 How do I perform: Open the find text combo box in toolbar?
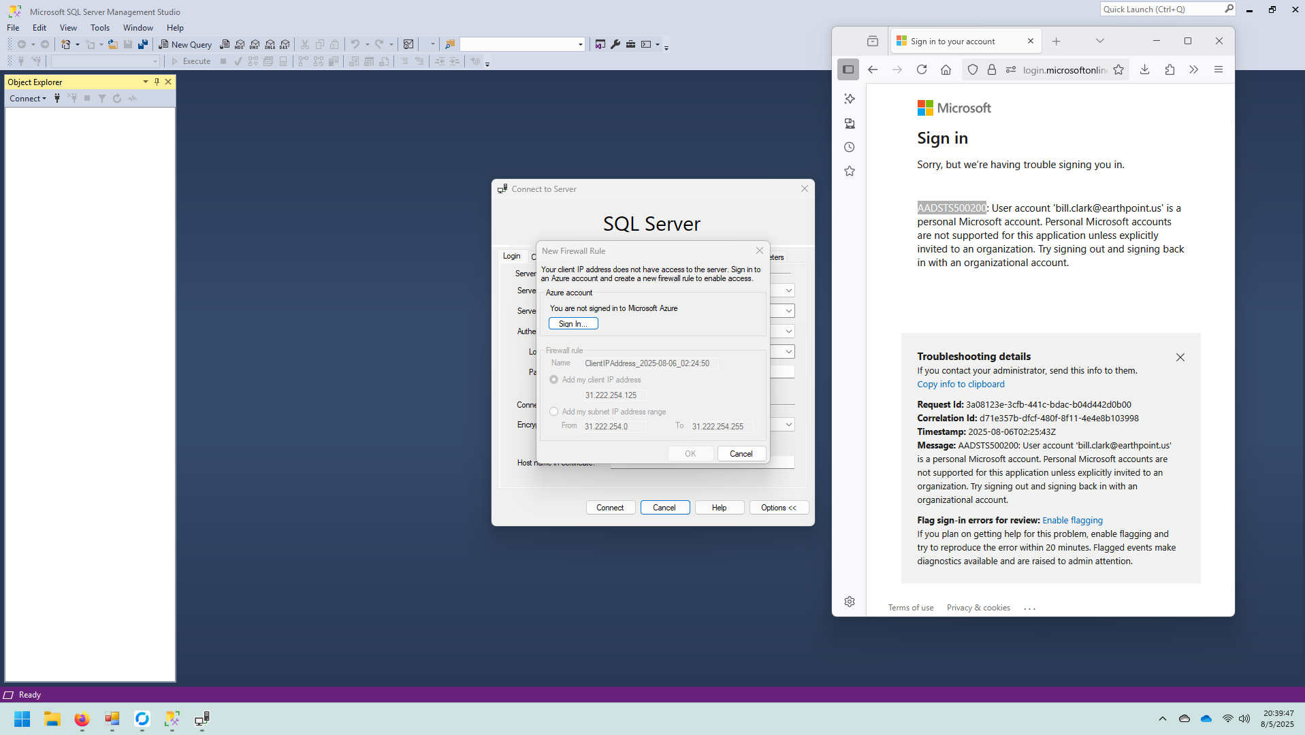(522, 44)
